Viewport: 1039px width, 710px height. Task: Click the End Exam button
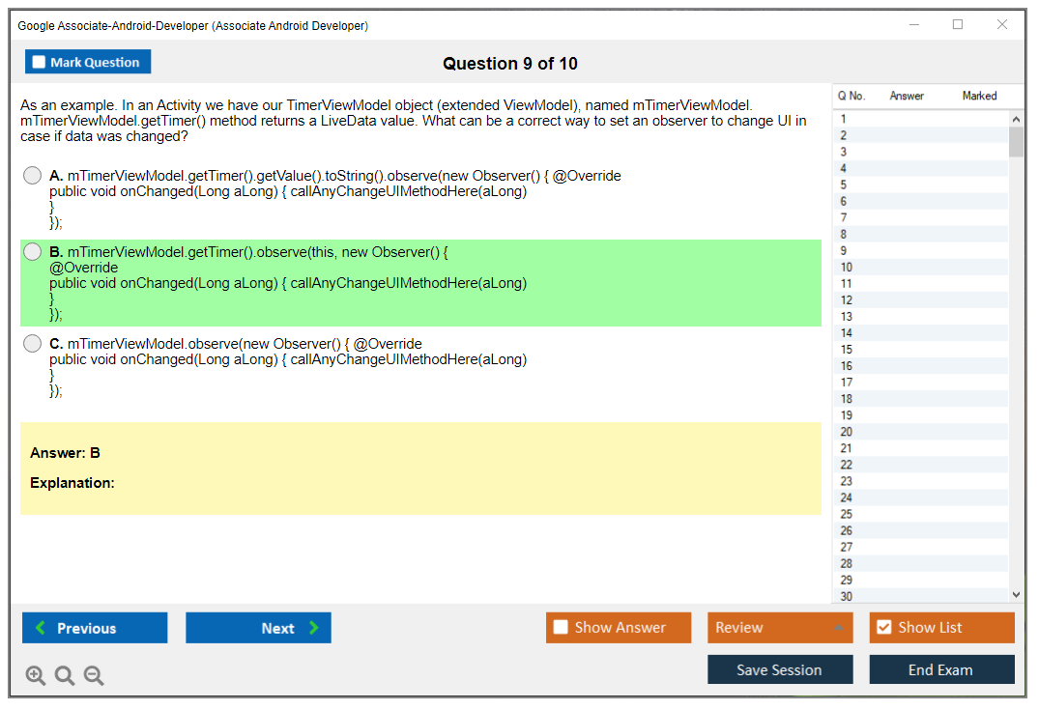click(941, 669)
